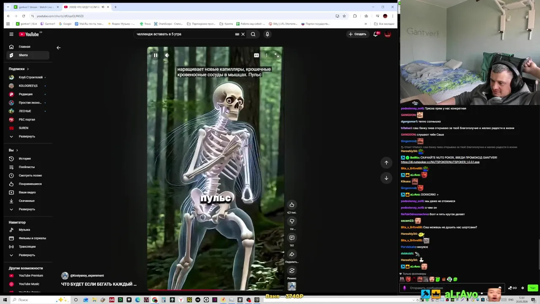This screenshot has width=540, height=304.
Task: Run search with magnifier button
Action: point(253,34)
